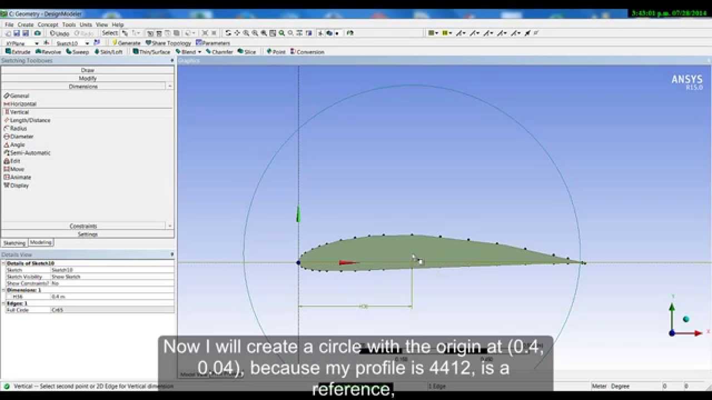
Task: Click the Point tool
Action: click(x=276, y=52)
